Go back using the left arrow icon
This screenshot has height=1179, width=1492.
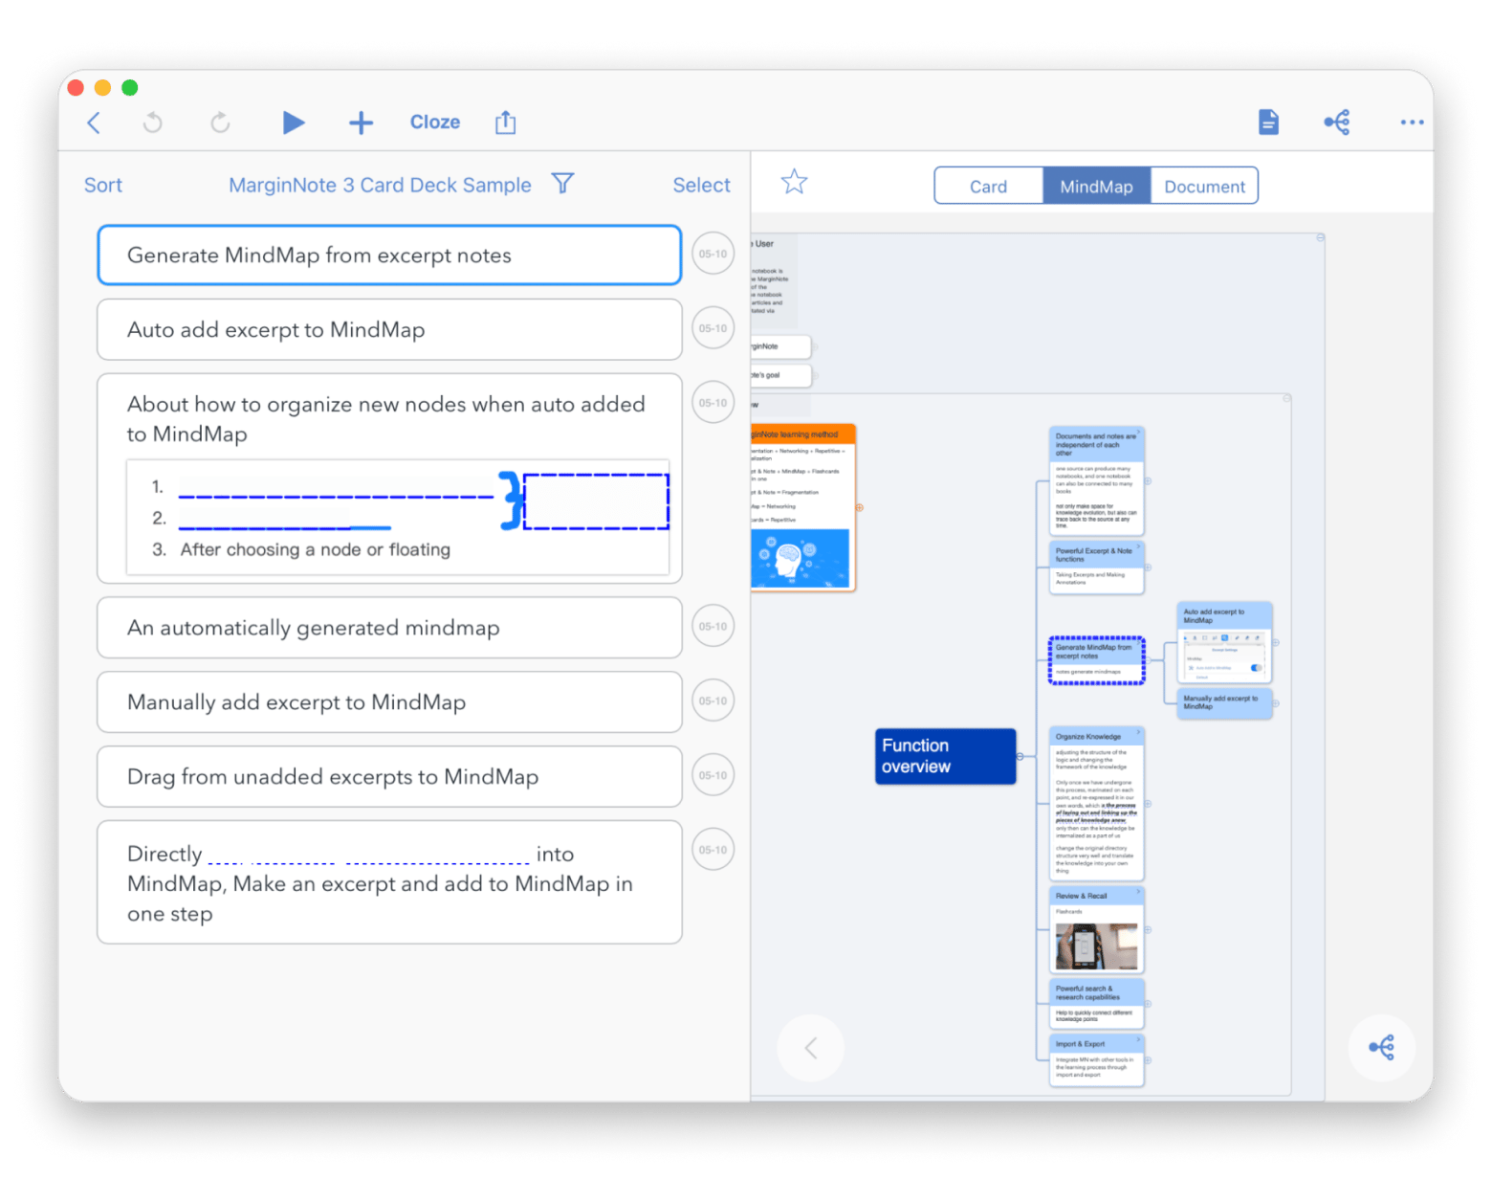point(94,122)
